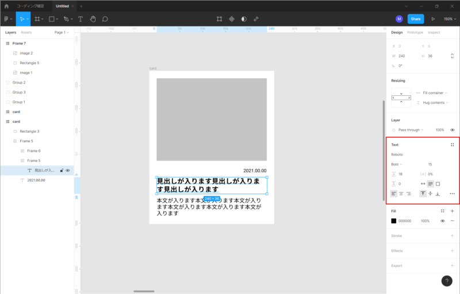Add a new Stroke with plus button
This screenshot has width=460, height=294.
[x=452, y=235]
